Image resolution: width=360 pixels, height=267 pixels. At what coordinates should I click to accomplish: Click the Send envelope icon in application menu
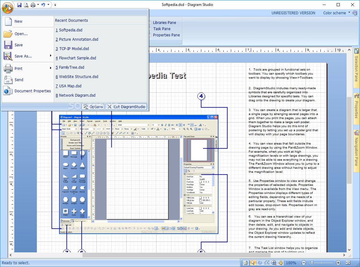(8, 80)
